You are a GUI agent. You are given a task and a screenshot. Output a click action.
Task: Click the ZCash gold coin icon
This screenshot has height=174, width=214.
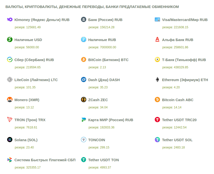[83, 100]
